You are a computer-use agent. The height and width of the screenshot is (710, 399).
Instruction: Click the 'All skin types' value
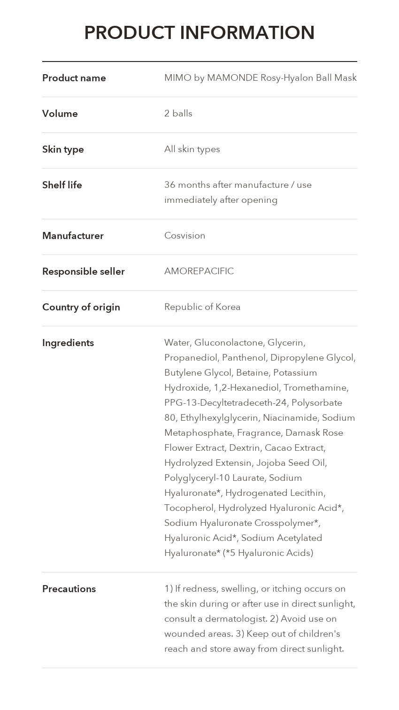tap(192, 149)
